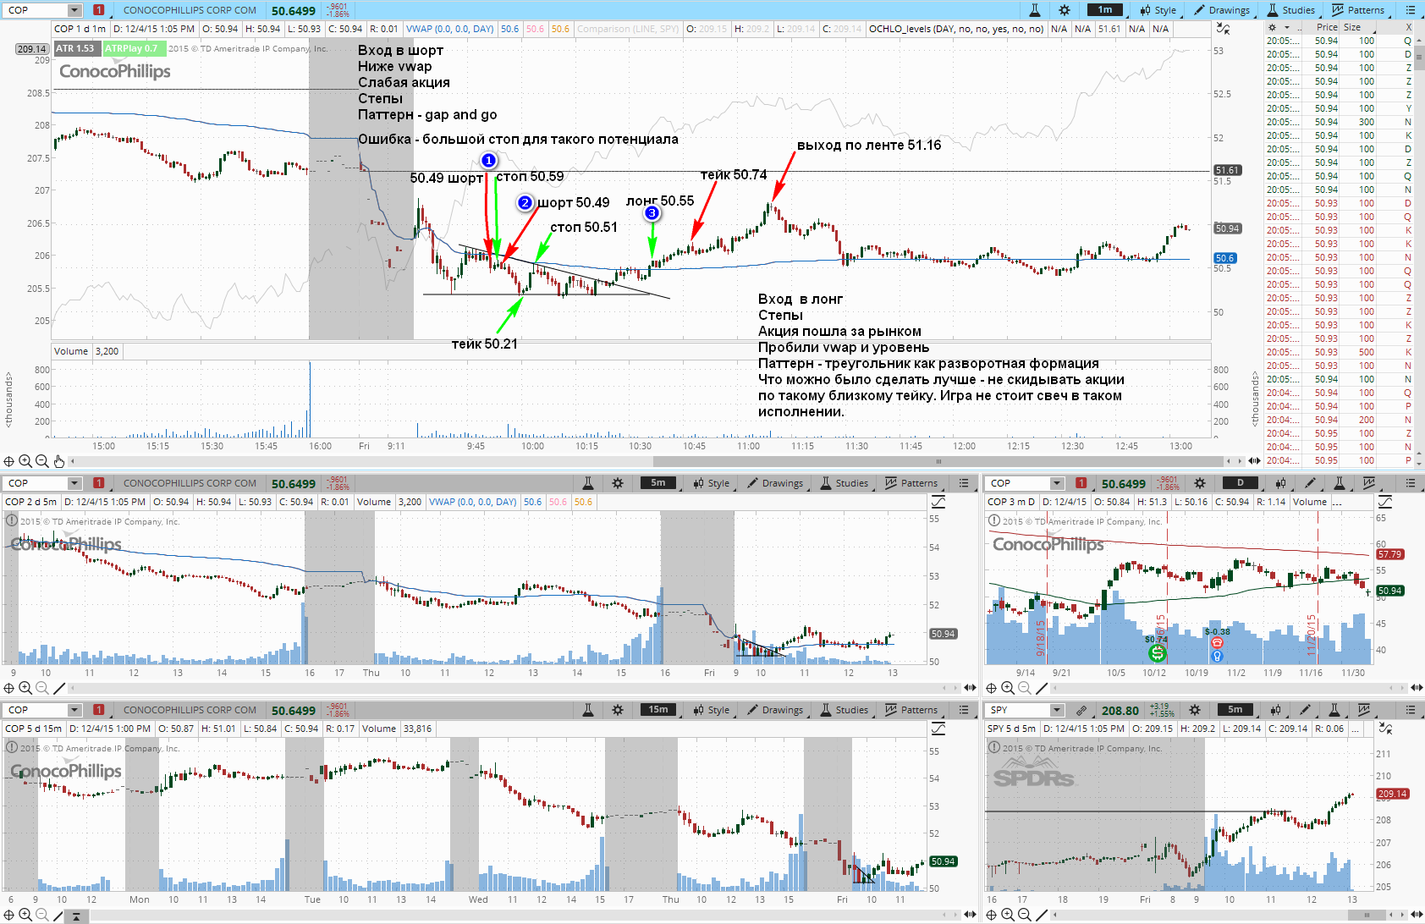Open settings gear on SPY chart
Viewport: 1425px width, 924px height.
(1195, 710)
